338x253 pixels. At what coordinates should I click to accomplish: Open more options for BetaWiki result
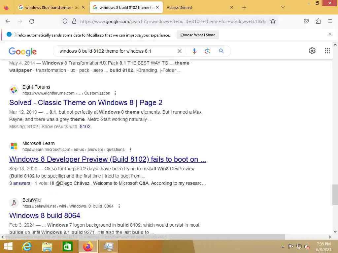pos(119,206)
